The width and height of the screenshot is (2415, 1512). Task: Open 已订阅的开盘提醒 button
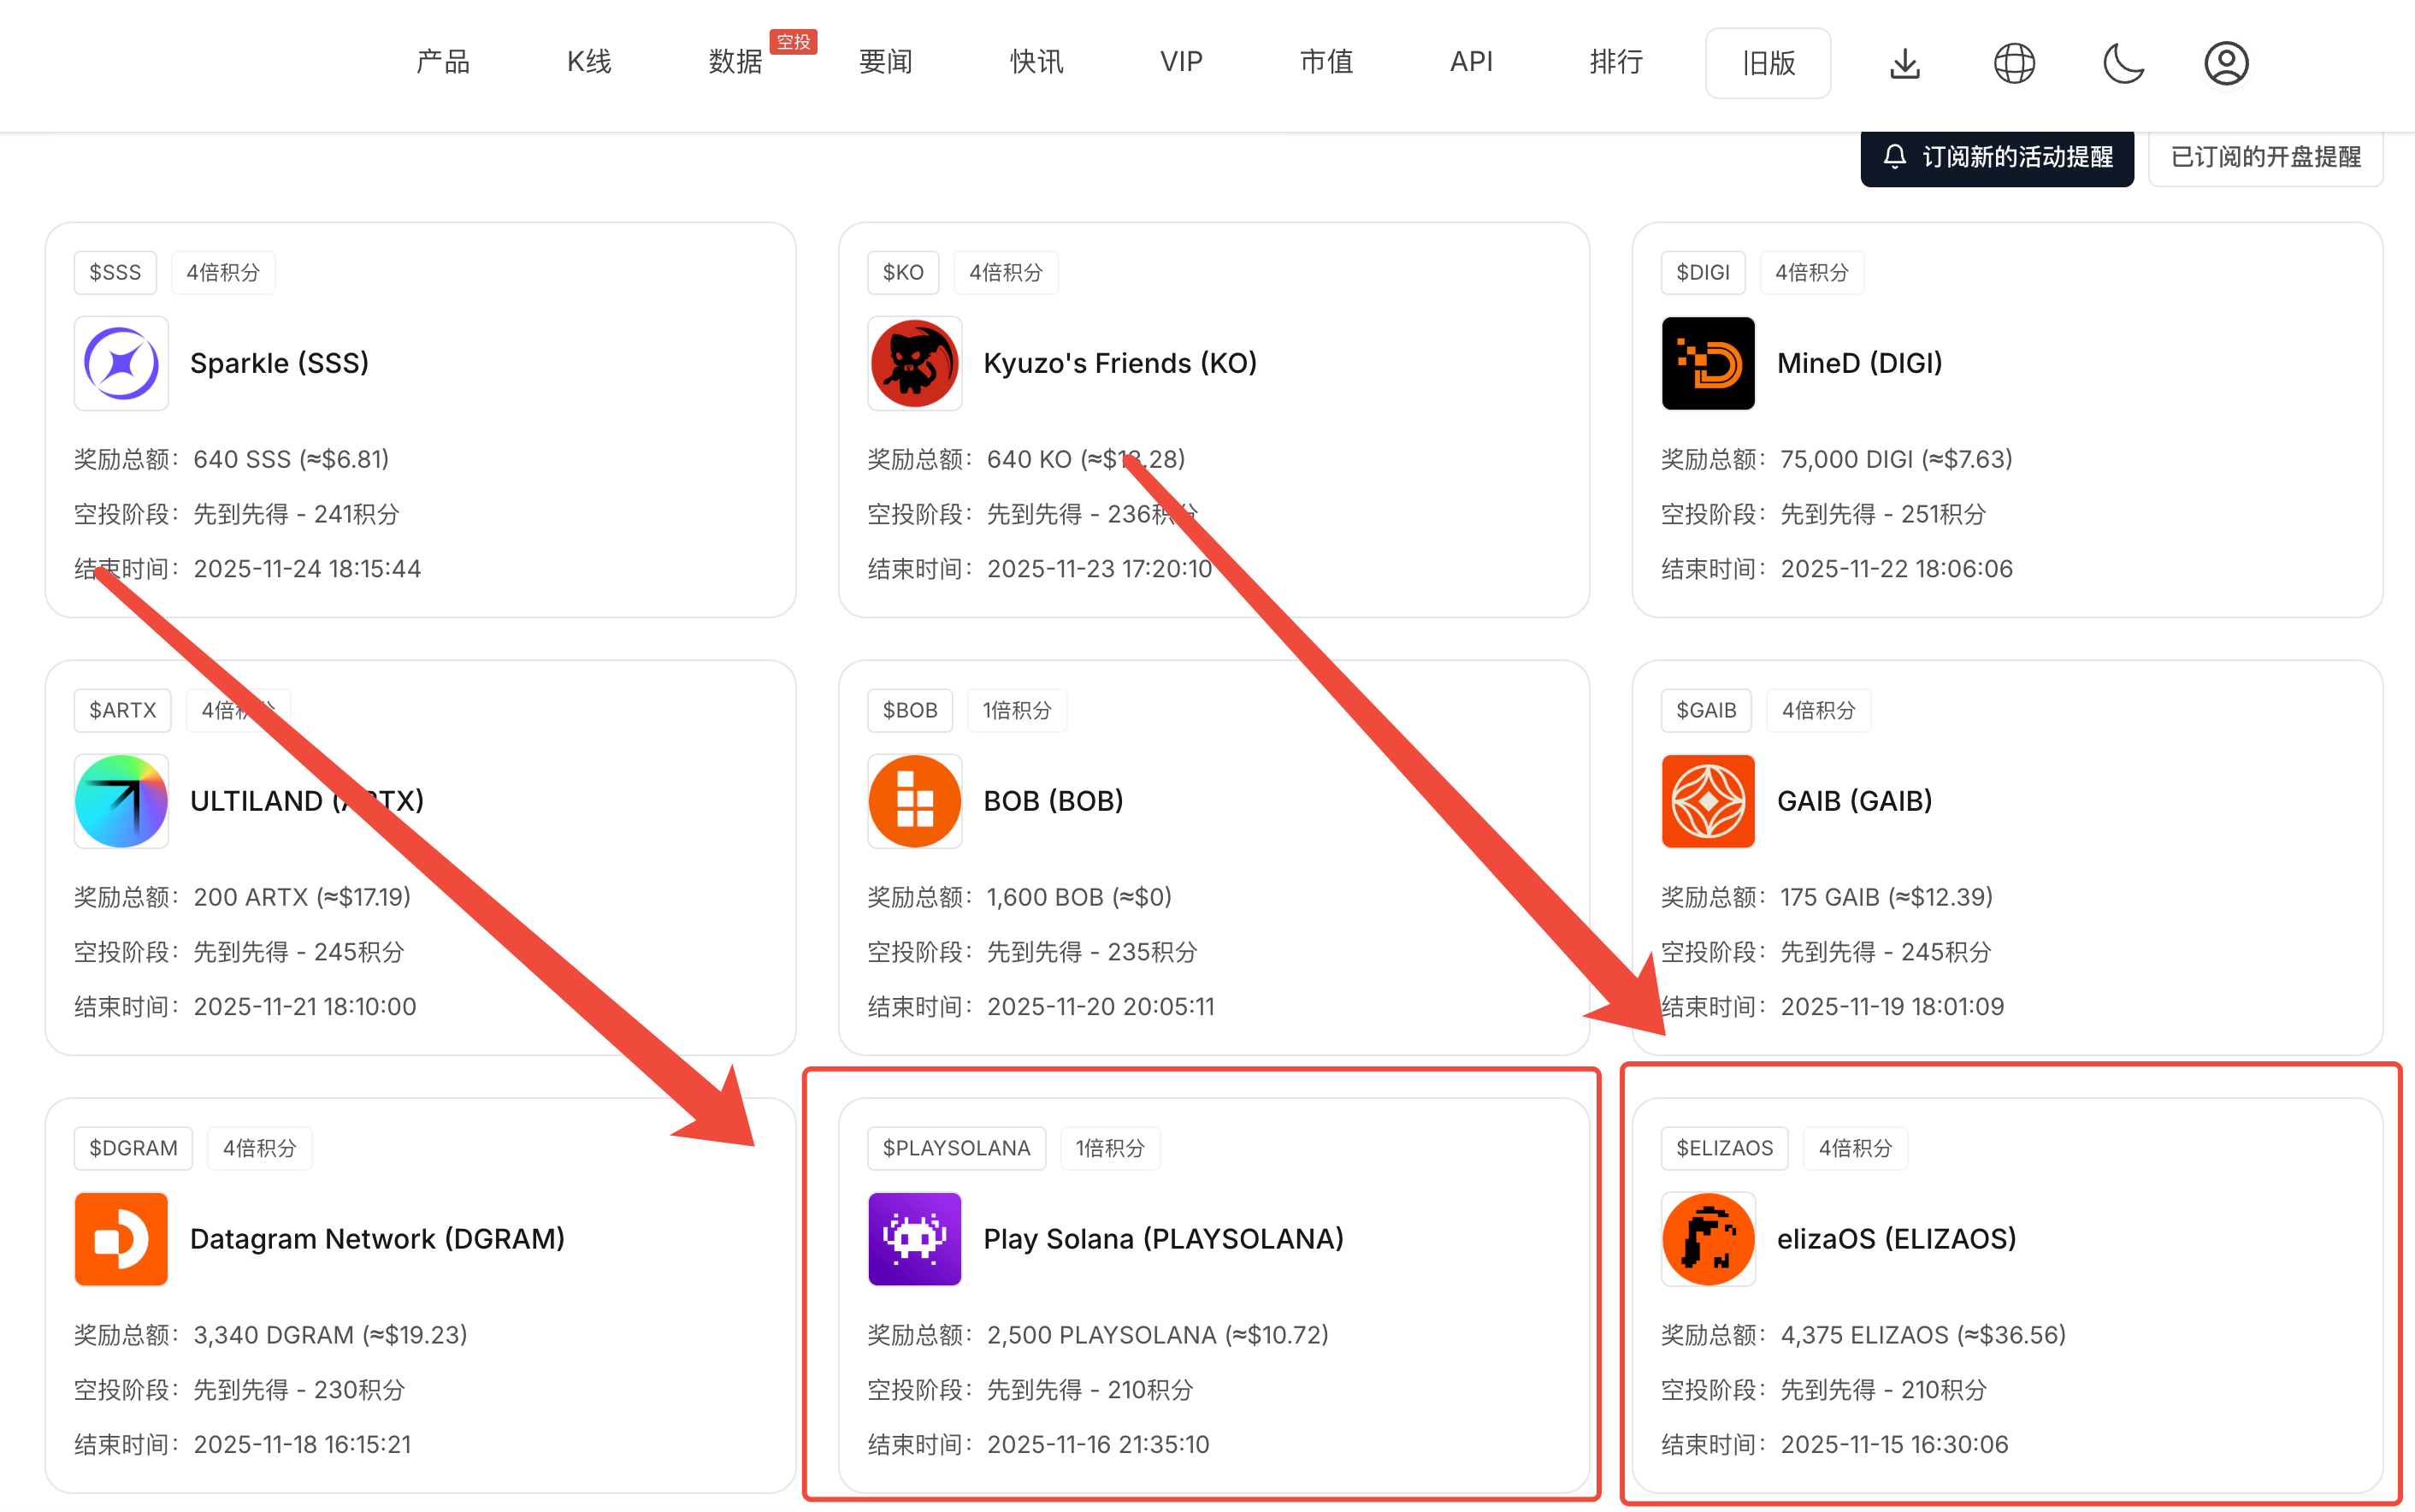(x=2265, y=157)
